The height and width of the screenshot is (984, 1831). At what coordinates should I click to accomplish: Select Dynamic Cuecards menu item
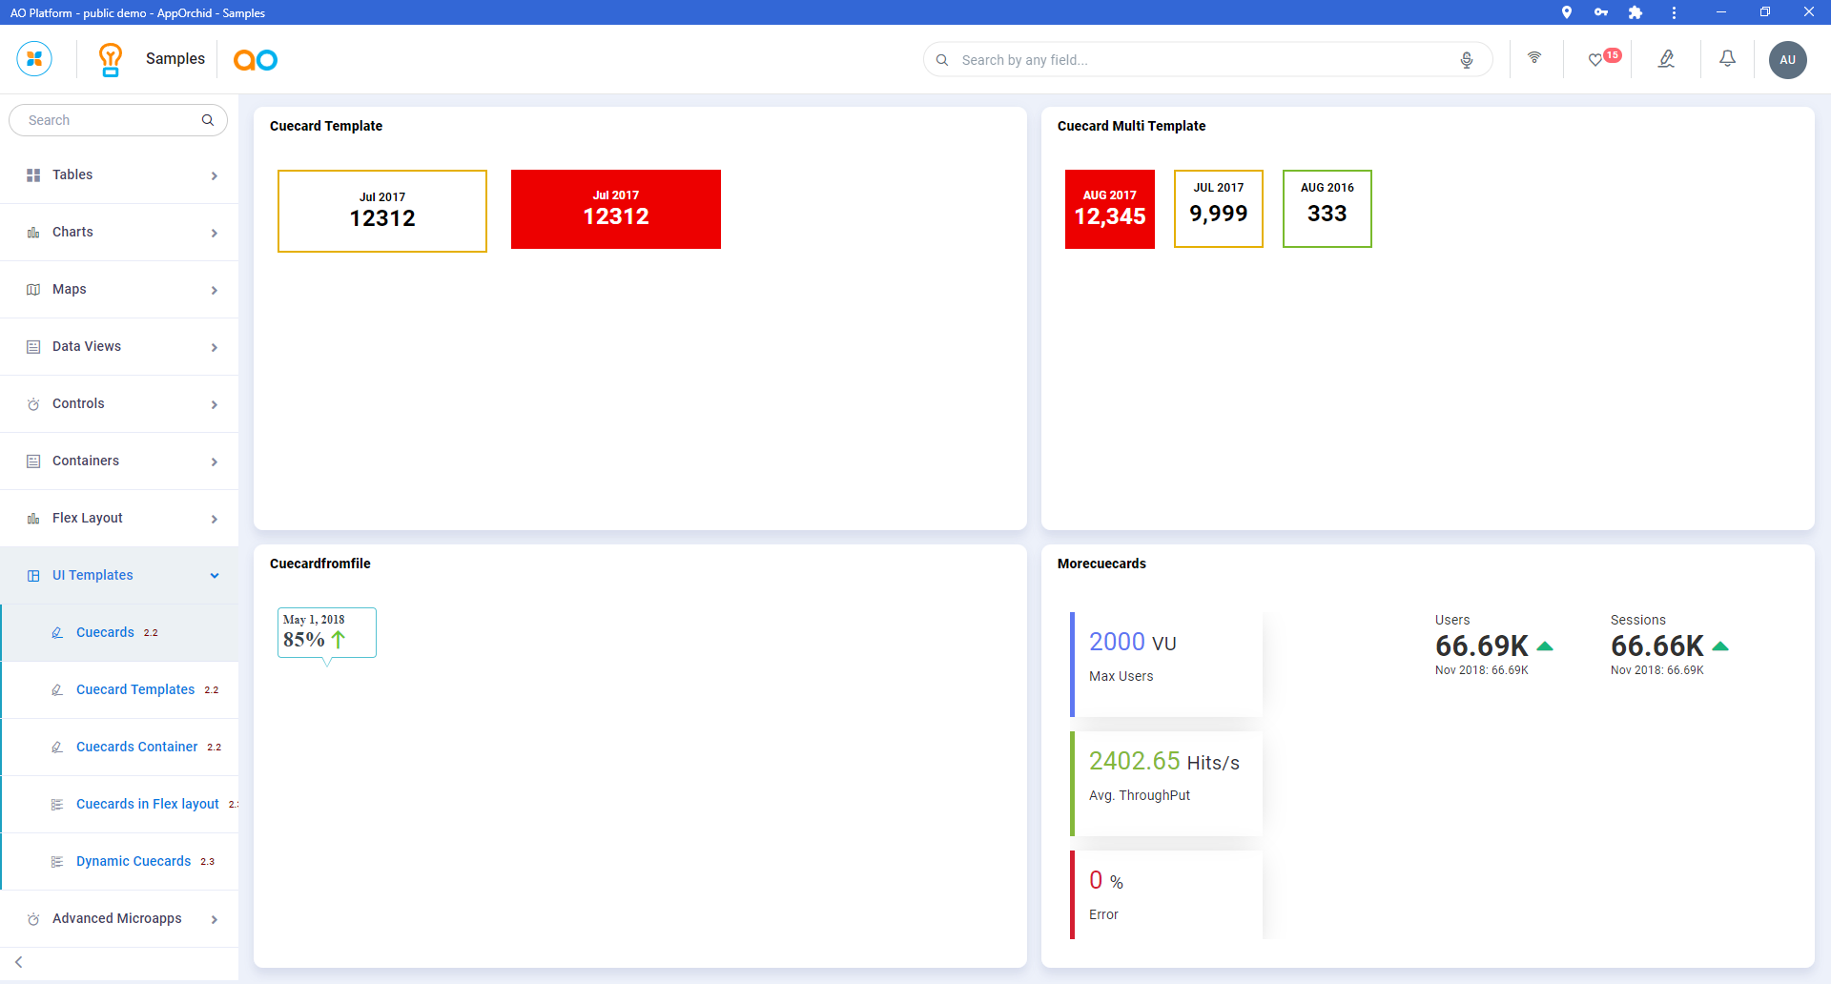point(134,862)
